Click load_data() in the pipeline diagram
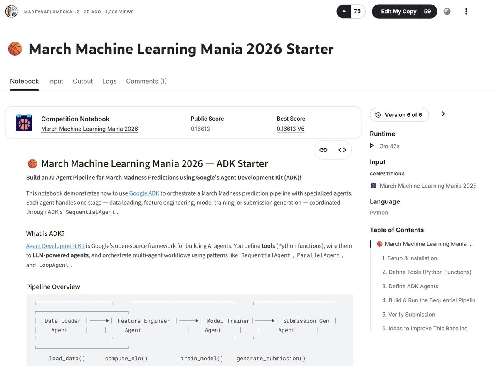This screenshot has height=369, width=499. click(67, 358)
